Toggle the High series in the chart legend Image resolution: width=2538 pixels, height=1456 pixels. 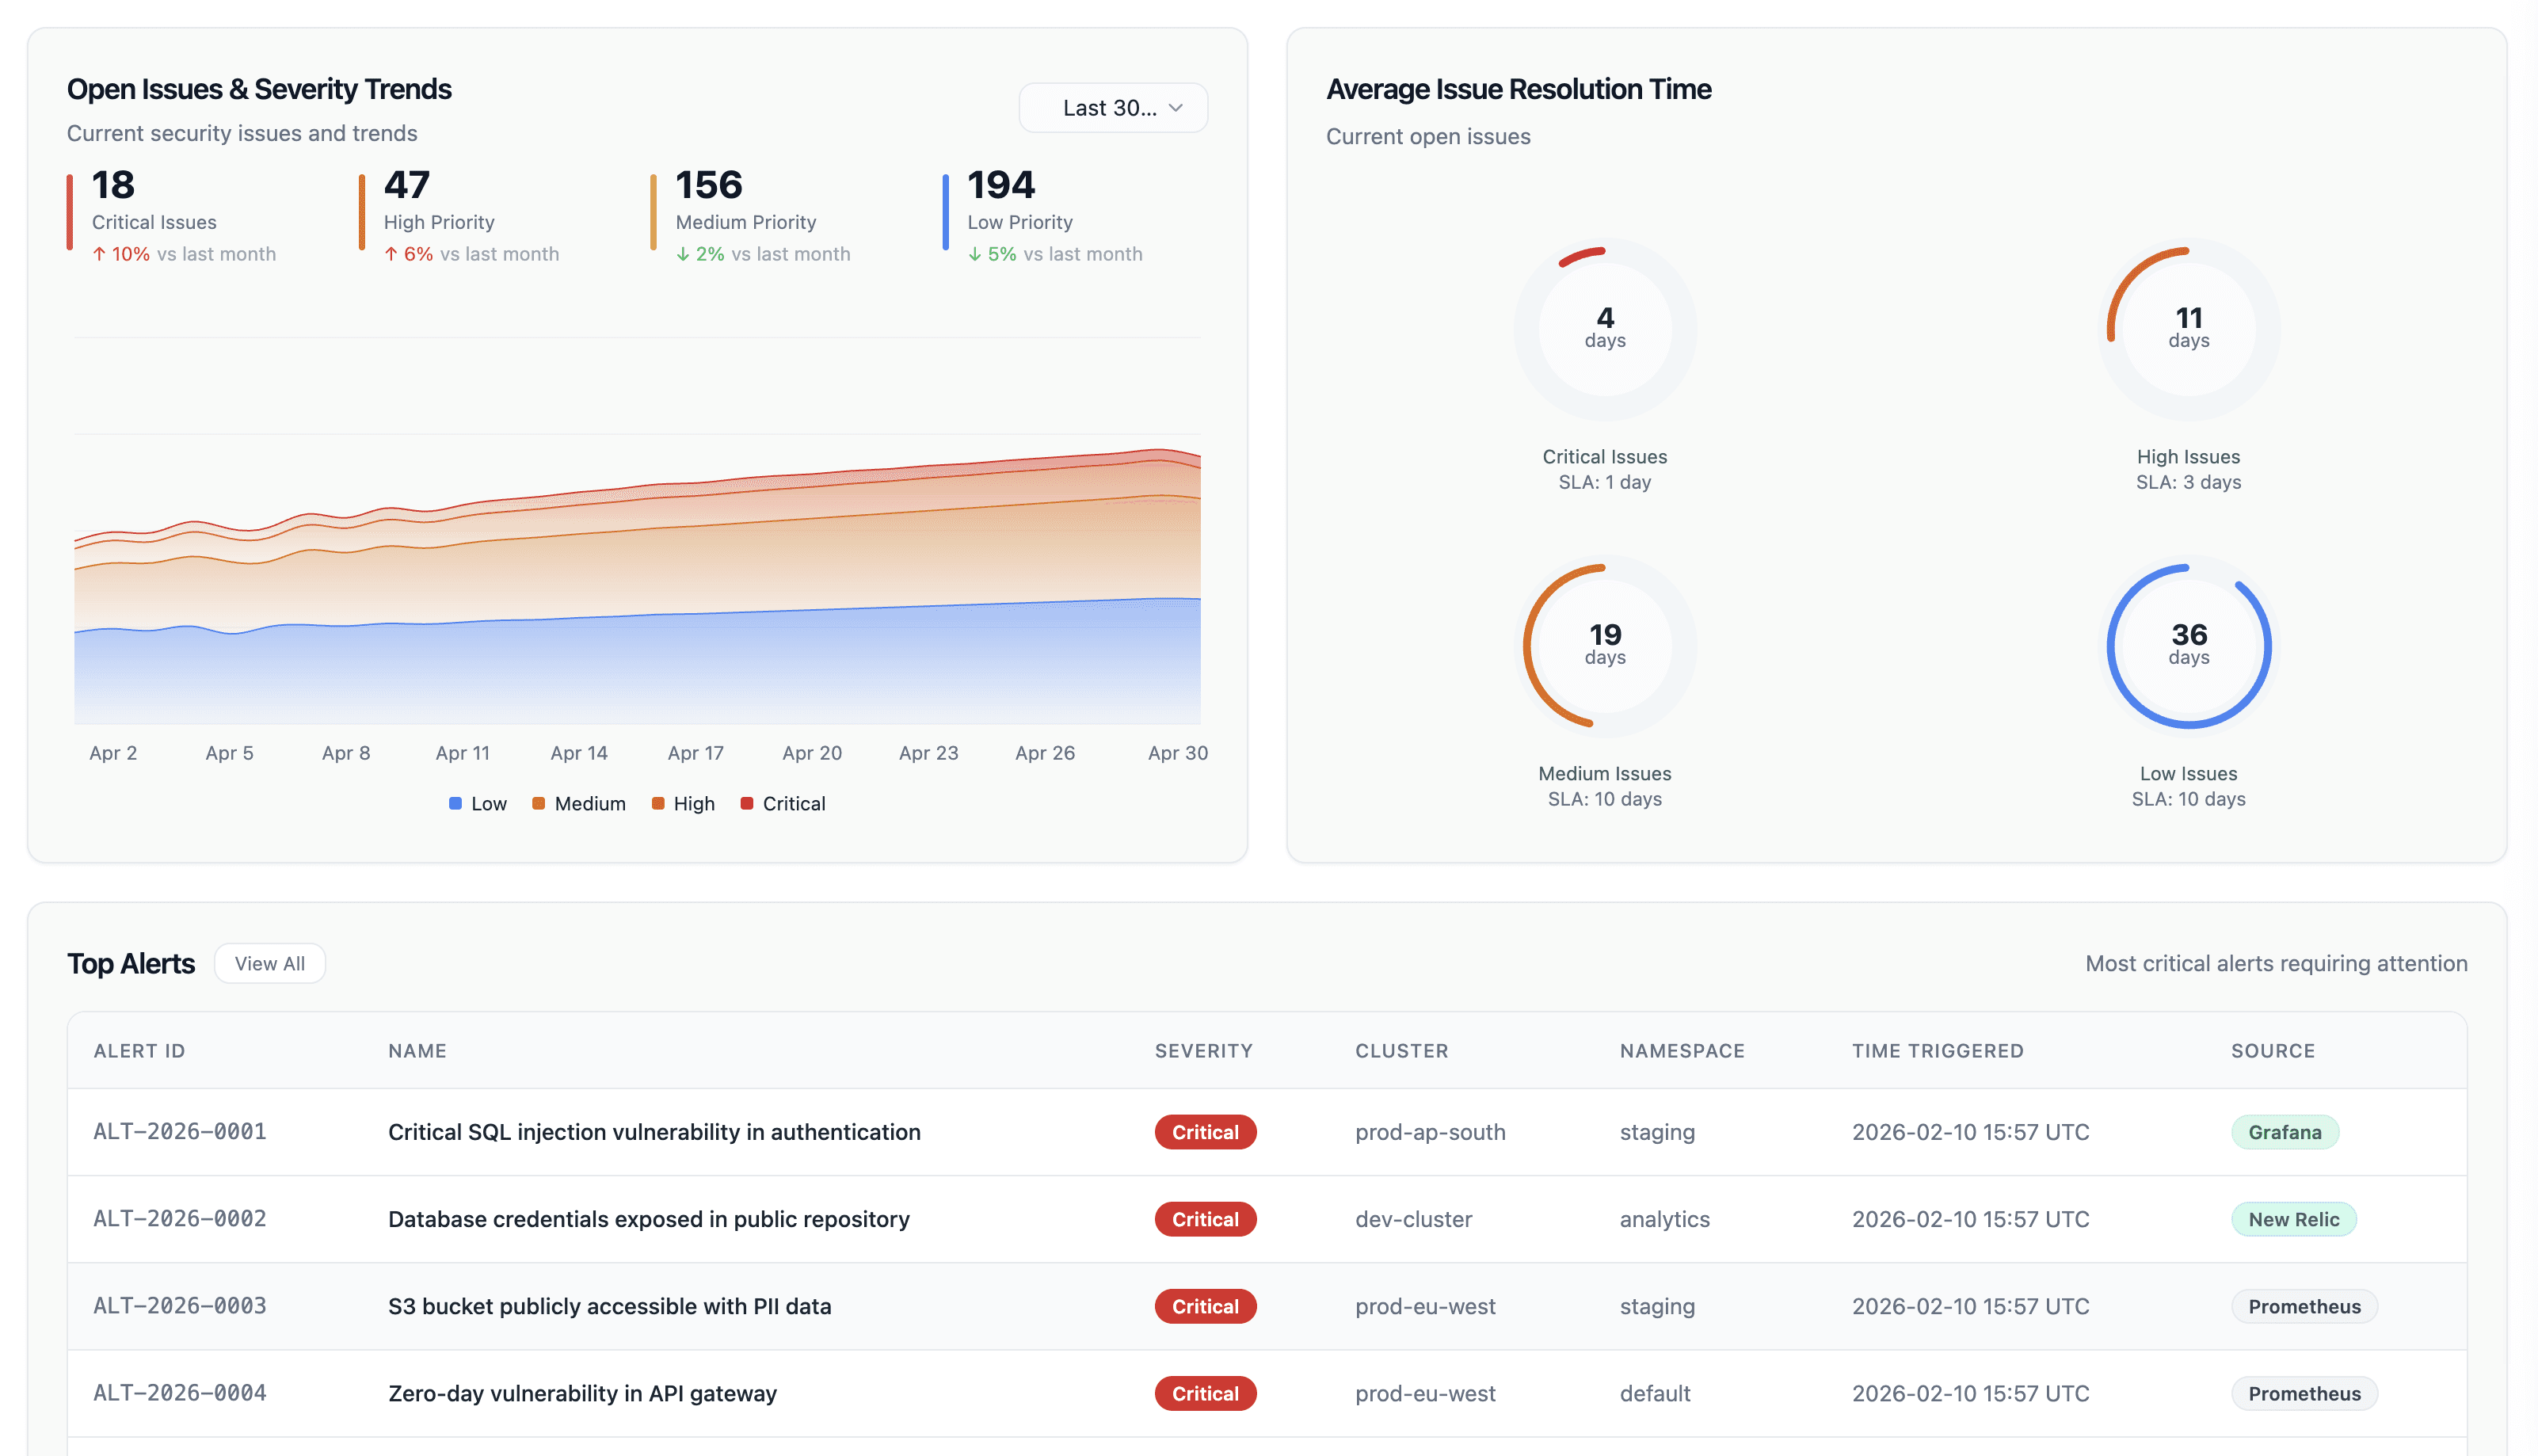pyautogui.click(x=683, y=804)
